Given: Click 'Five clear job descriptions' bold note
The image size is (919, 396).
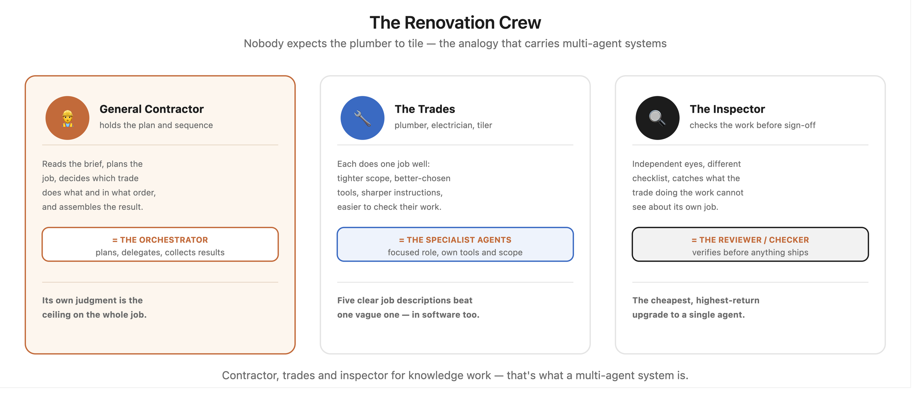Looking at the screenshot, I should coord(408,307).
